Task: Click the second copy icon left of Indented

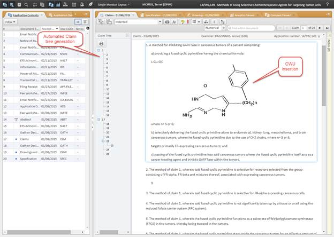Action: (109, 22)
